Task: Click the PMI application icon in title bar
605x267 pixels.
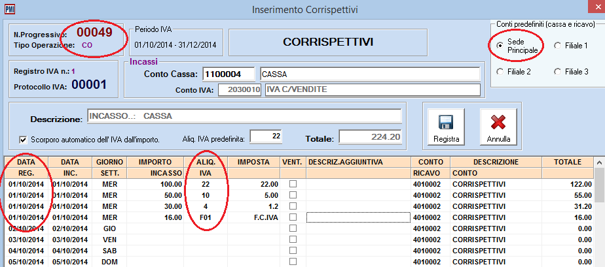Action: tap(9, 10)
